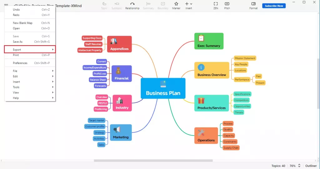
Task: Select the Performance subtopic
Action: click(242, 80)
